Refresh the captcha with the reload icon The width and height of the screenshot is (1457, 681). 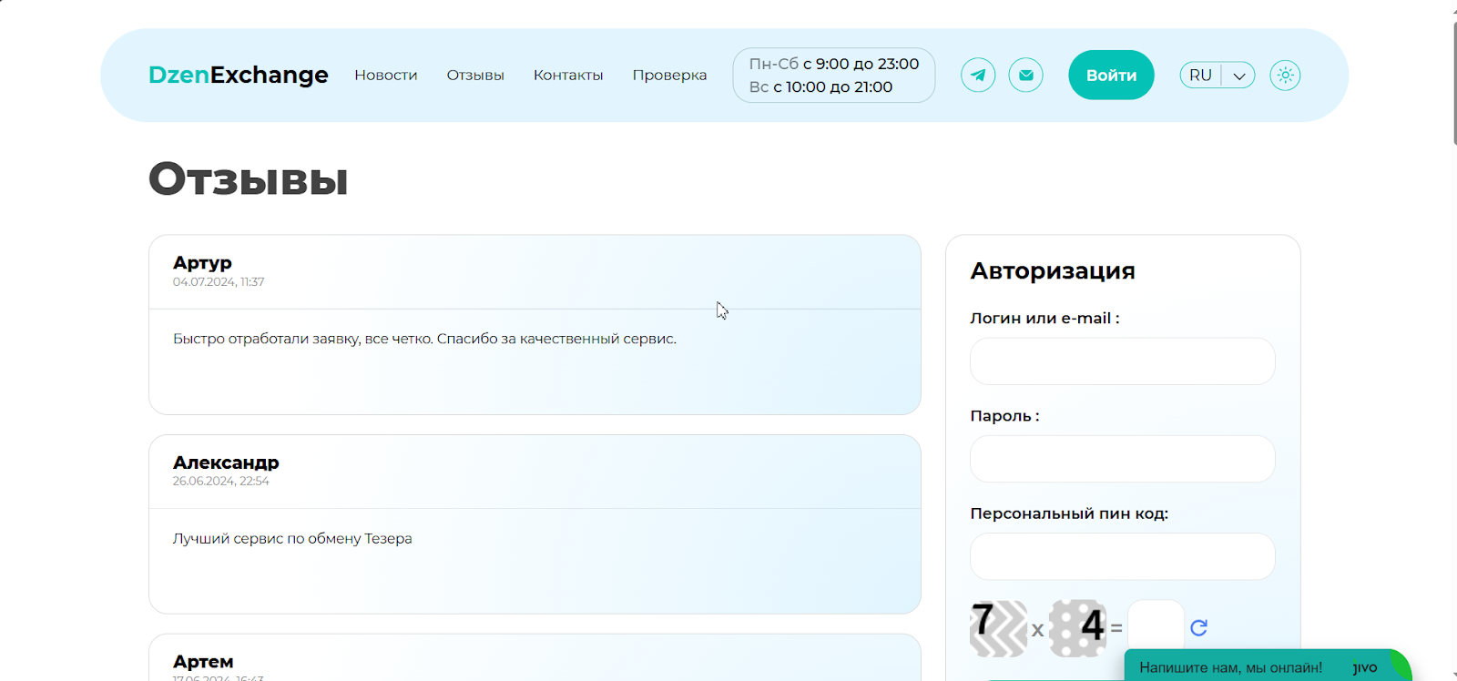[1198, 627]
